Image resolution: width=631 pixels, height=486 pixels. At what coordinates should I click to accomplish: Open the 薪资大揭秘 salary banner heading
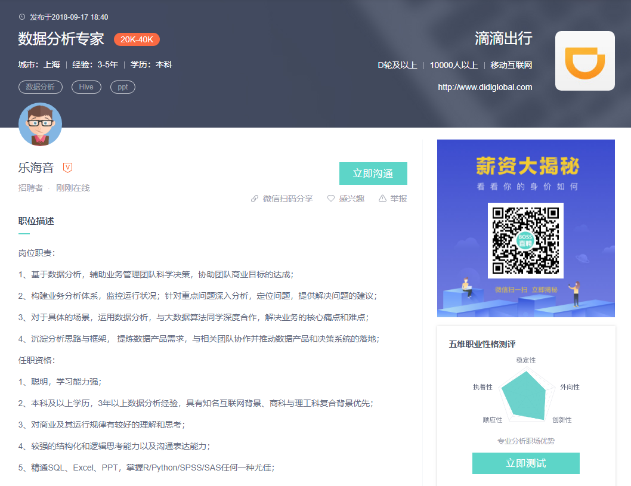(x=527, y=166)
